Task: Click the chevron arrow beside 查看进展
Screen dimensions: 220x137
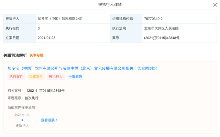Action: click(57, 120)
